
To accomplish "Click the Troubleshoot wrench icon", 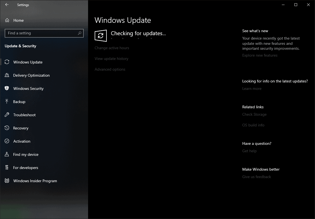I will [7, 115].
